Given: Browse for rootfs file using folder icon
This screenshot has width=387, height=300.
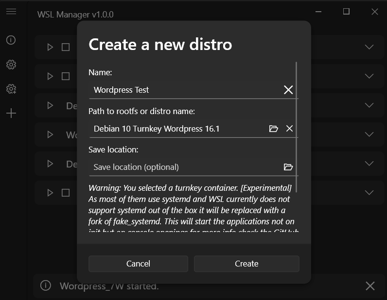Looking at the screenshot, I should [x=274, y=129].
